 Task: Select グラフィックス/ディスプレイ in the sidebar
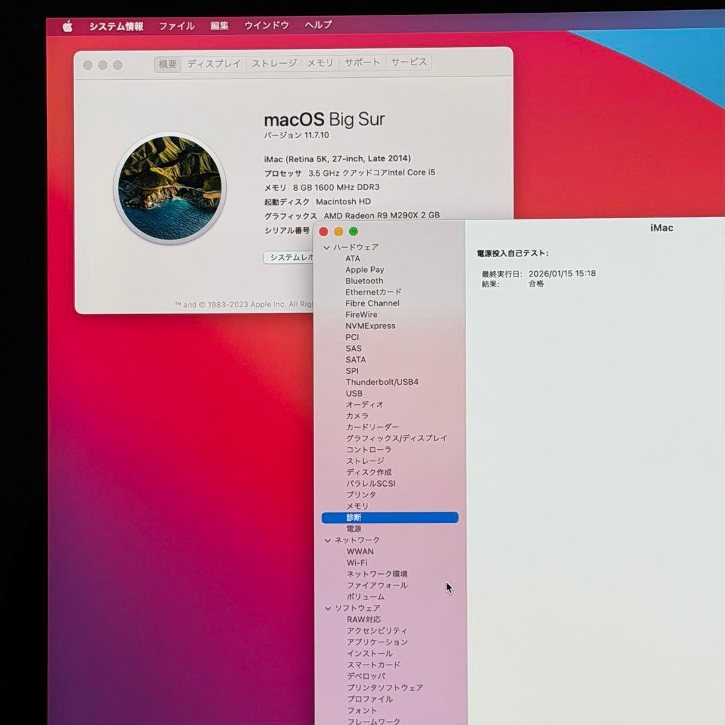pyautogui.click(x=395, y=438)
